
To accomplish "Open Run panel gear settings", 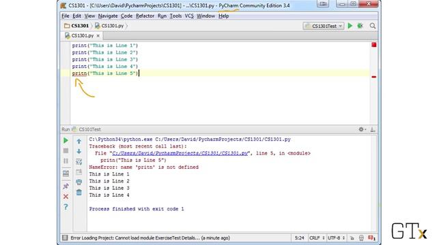I will [362, 129].
